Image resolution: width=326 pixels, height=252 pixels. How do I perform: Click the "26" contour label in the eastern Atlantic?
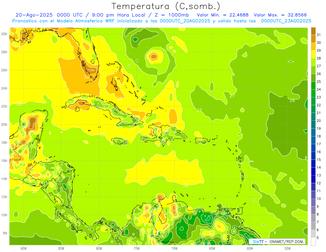click(292, 100)
